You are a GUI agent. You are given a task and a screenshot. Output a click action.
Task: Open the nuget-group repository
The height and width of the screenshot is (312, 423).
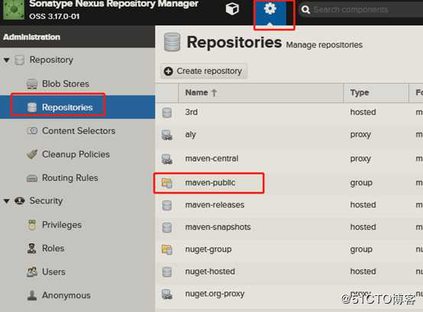208,249
